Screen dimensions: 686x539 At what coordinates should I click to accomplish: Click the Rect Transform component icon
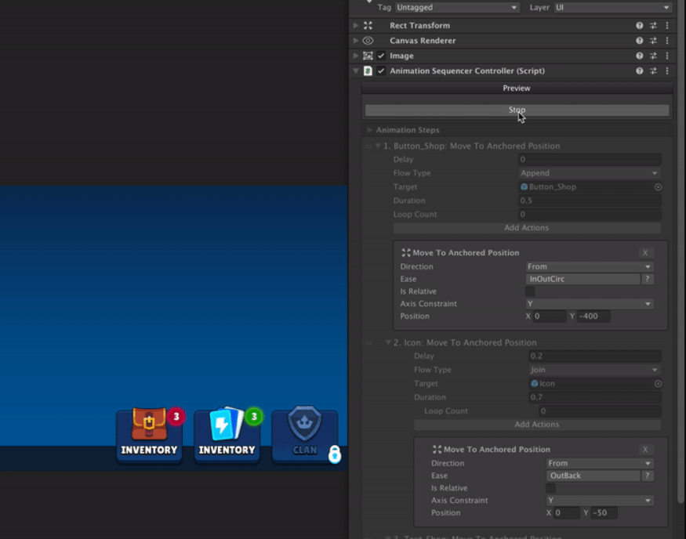pyautogui.click(x=368, y=25)
